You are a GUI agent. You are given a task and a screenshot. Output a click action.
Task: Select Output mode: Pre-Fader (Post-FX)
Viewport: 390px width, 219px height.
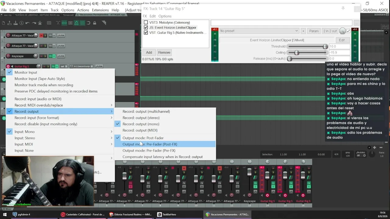165,144
